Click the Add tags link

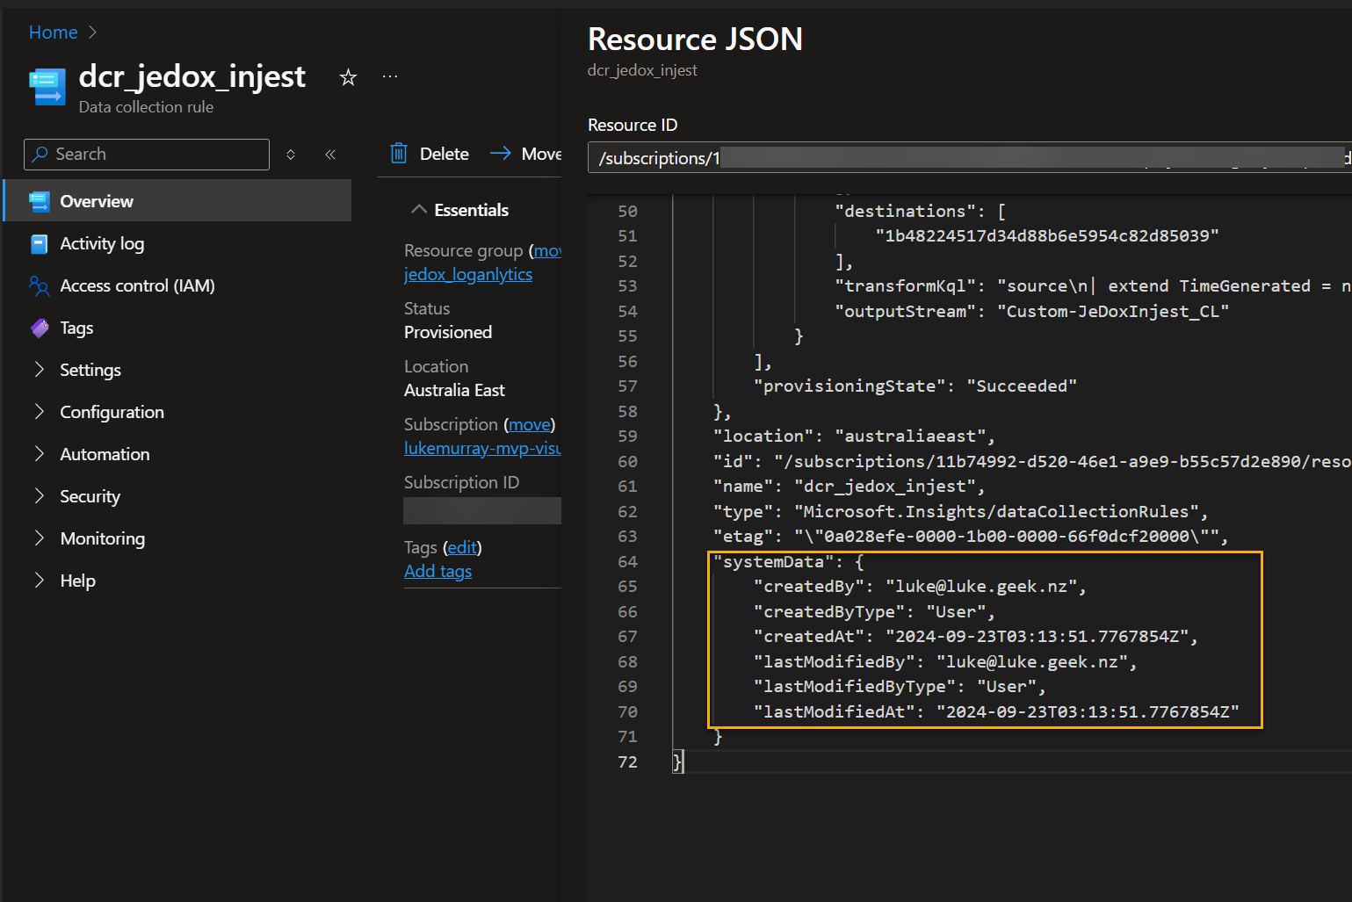(x=437, y=571)
